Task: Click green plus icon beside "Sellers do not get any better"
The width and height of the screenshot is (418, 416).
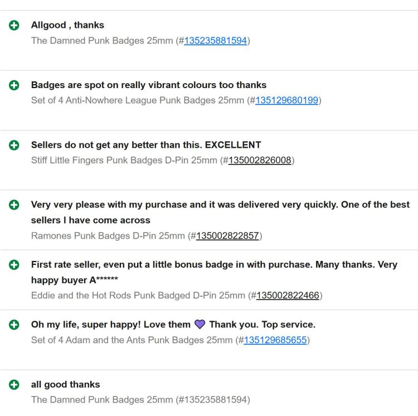Action: tap(14, 145)
